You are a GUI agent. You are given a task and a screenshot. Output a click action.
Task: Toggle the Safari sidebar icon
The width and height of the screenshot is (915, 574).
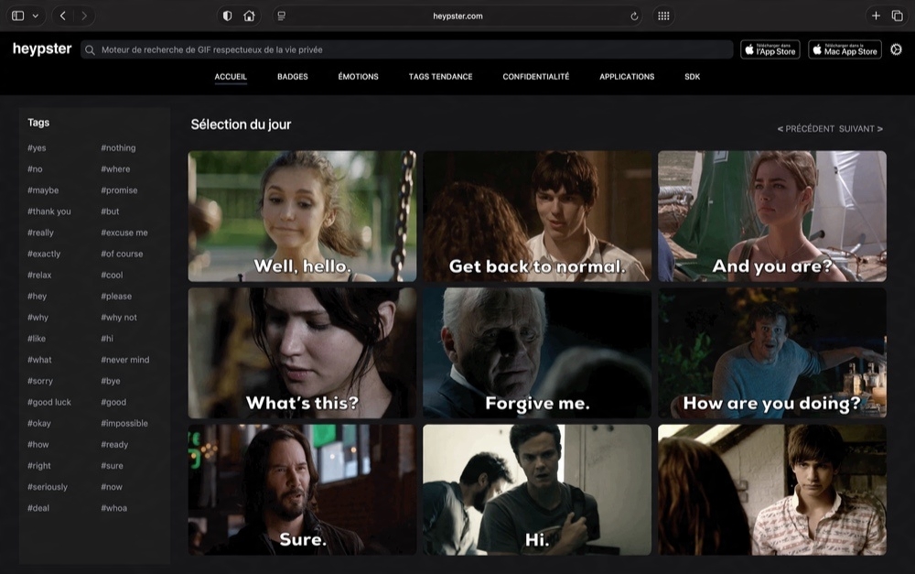[18, 16]
